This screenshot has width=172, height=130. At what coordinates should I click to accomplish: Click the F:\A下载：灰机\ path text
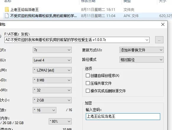point(17,34)
